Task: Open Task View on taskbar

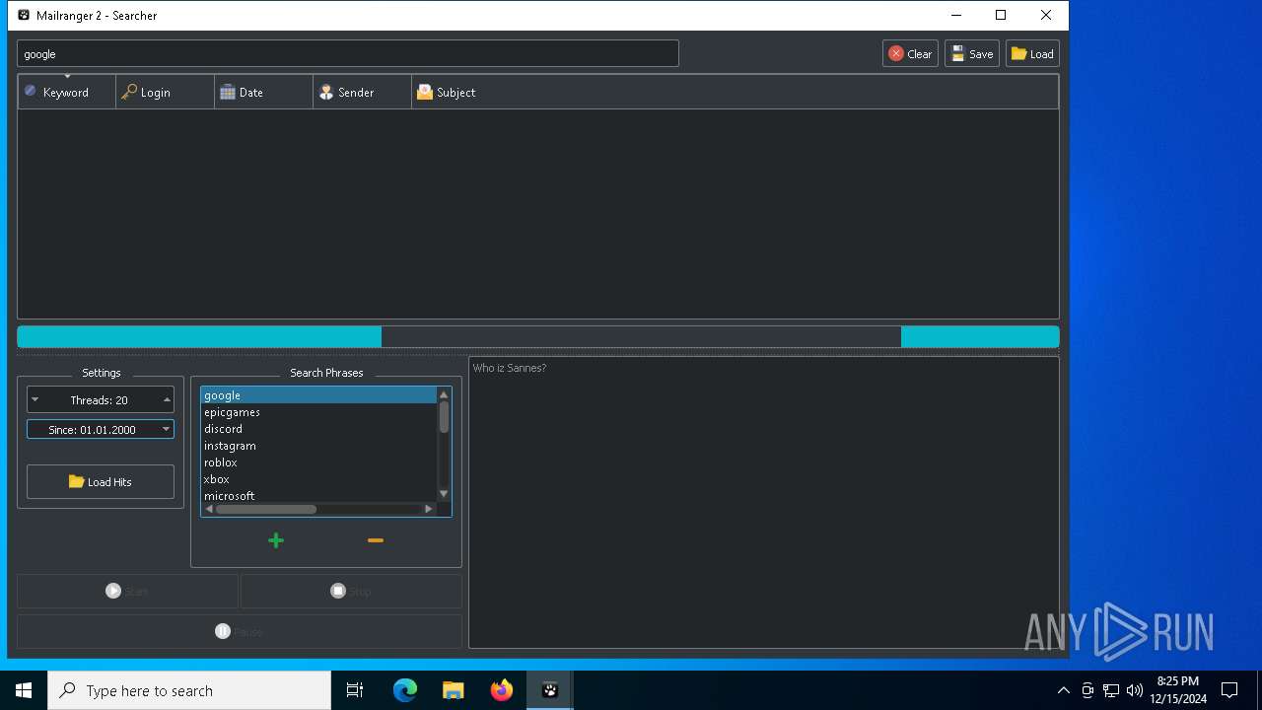Action: coord(355,690)
